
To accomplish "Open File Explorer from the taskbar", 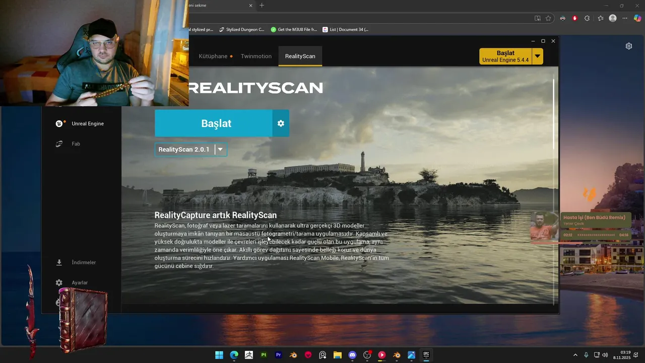I will 338,355.
